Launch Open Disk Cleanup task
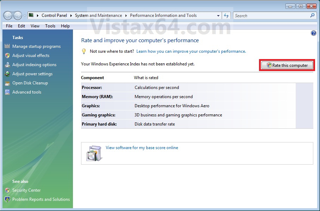 (x=30, y=83)
